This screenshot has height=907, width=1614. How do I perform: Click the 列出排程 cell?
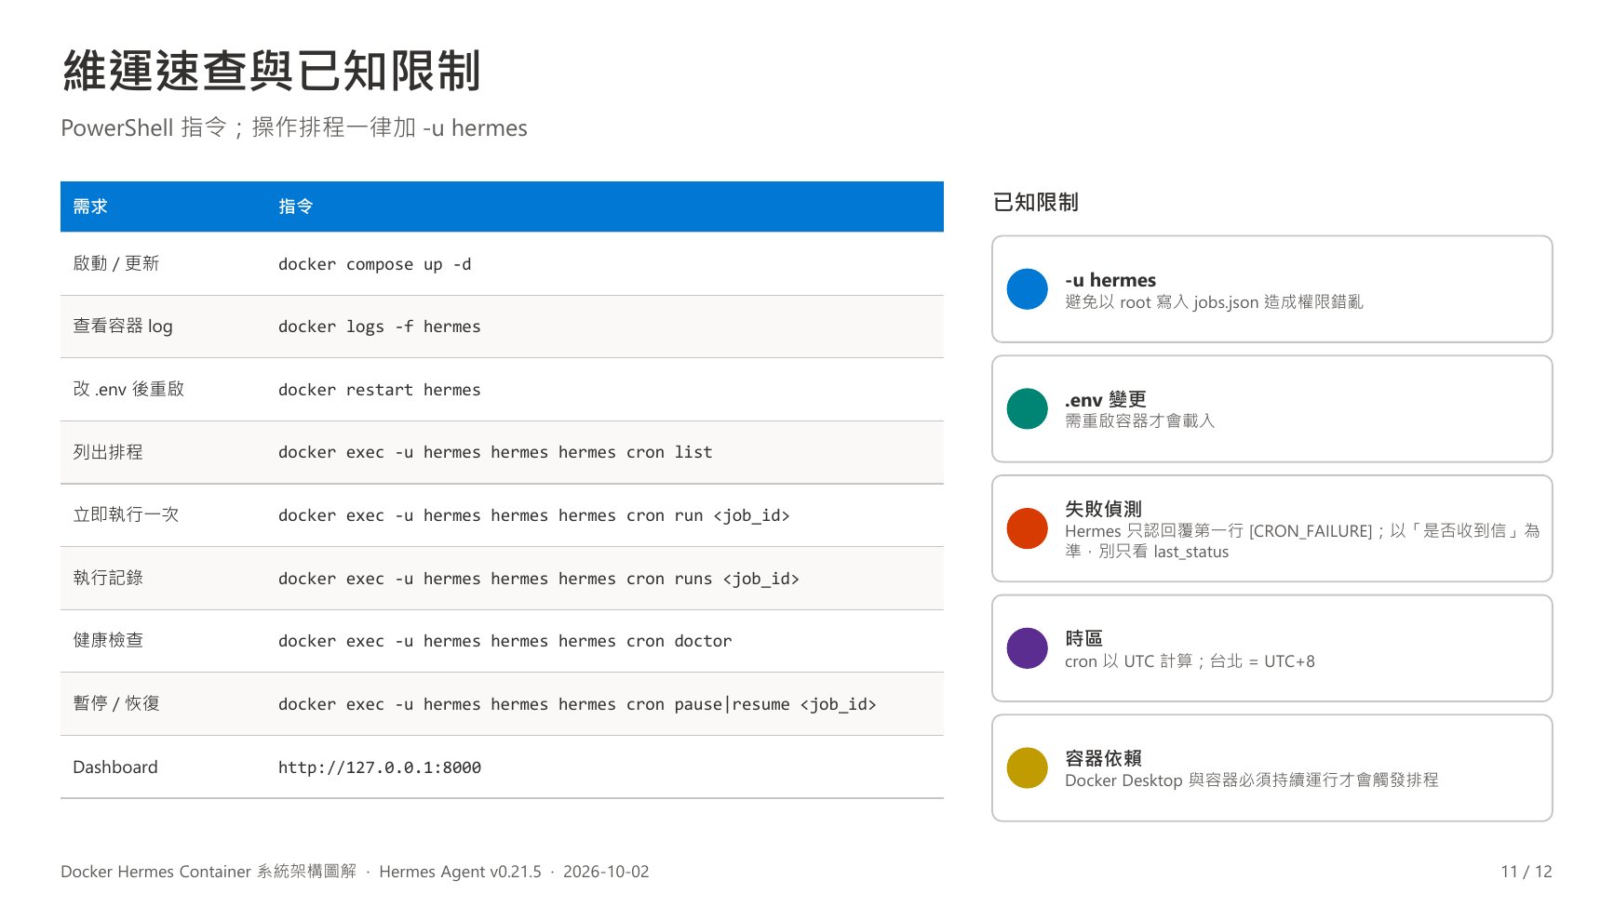point(108,452)
